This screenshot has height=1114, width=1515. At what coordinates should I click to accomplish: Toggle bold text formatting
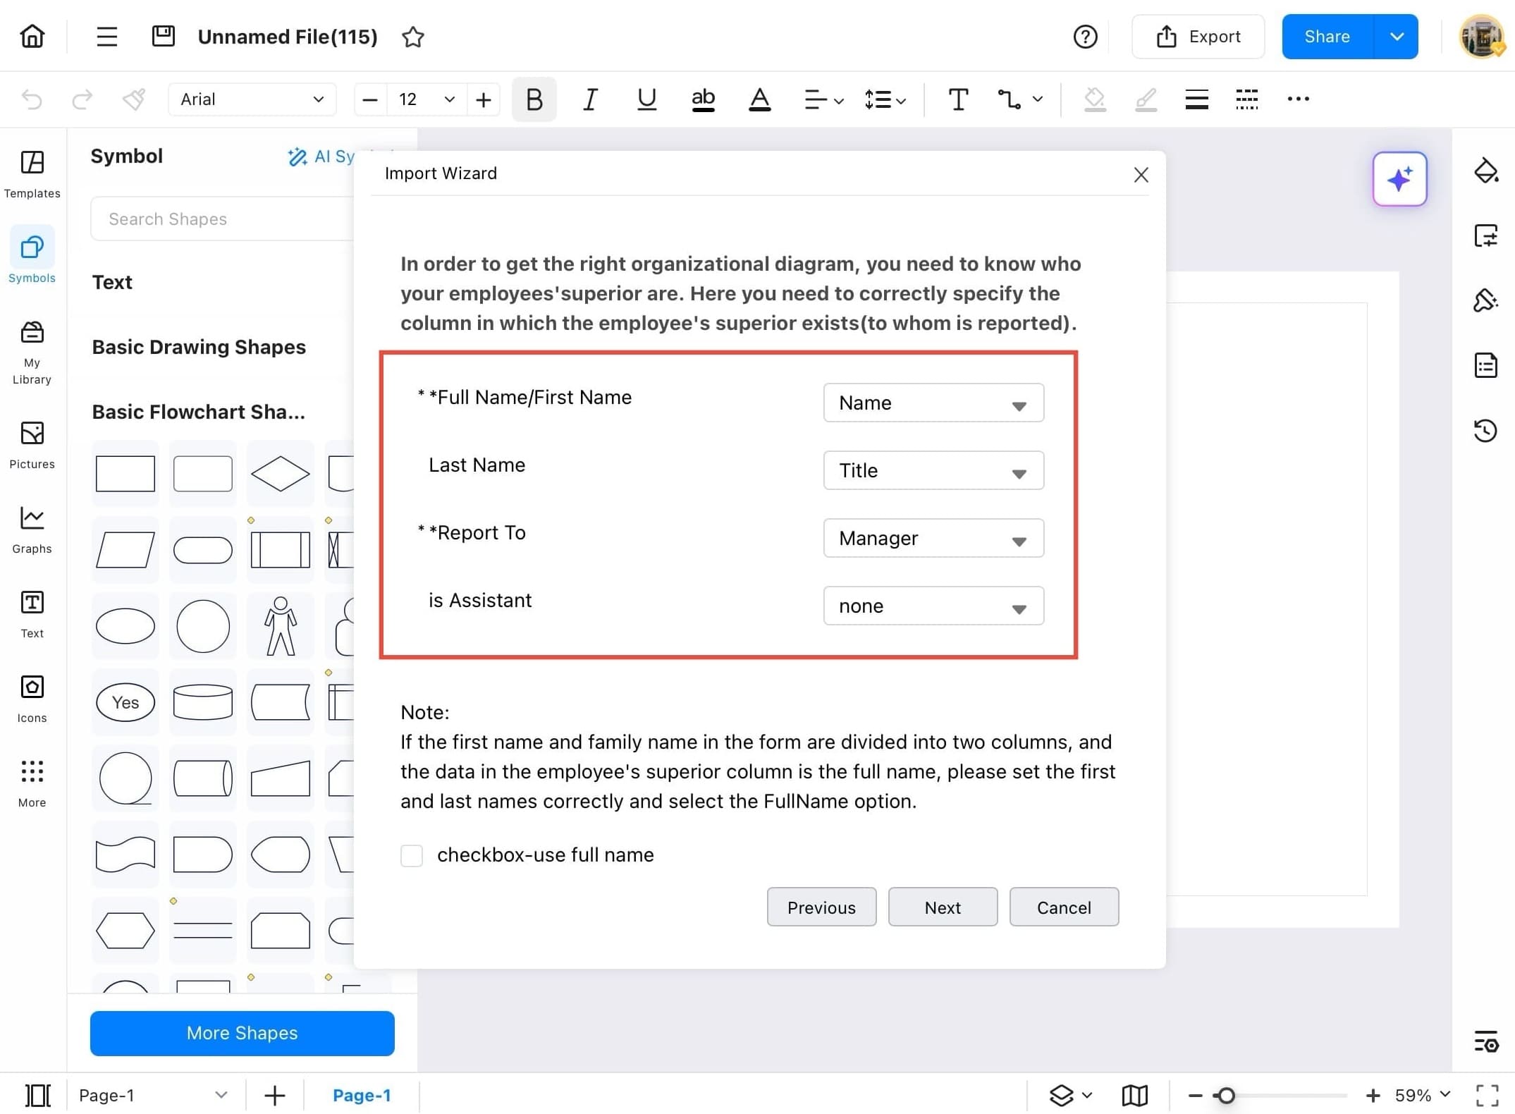(x=534, y=99)
